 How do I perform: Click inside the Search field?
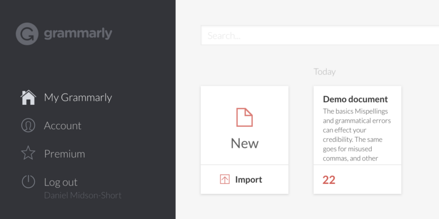(320, 36)
